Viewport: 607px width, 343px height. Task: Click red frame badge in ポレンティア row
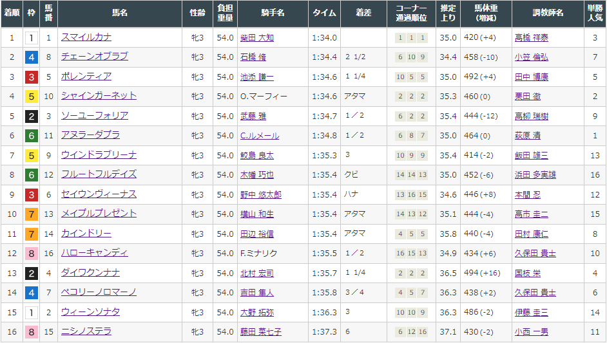pyautogui.click(x=32, y=77)
